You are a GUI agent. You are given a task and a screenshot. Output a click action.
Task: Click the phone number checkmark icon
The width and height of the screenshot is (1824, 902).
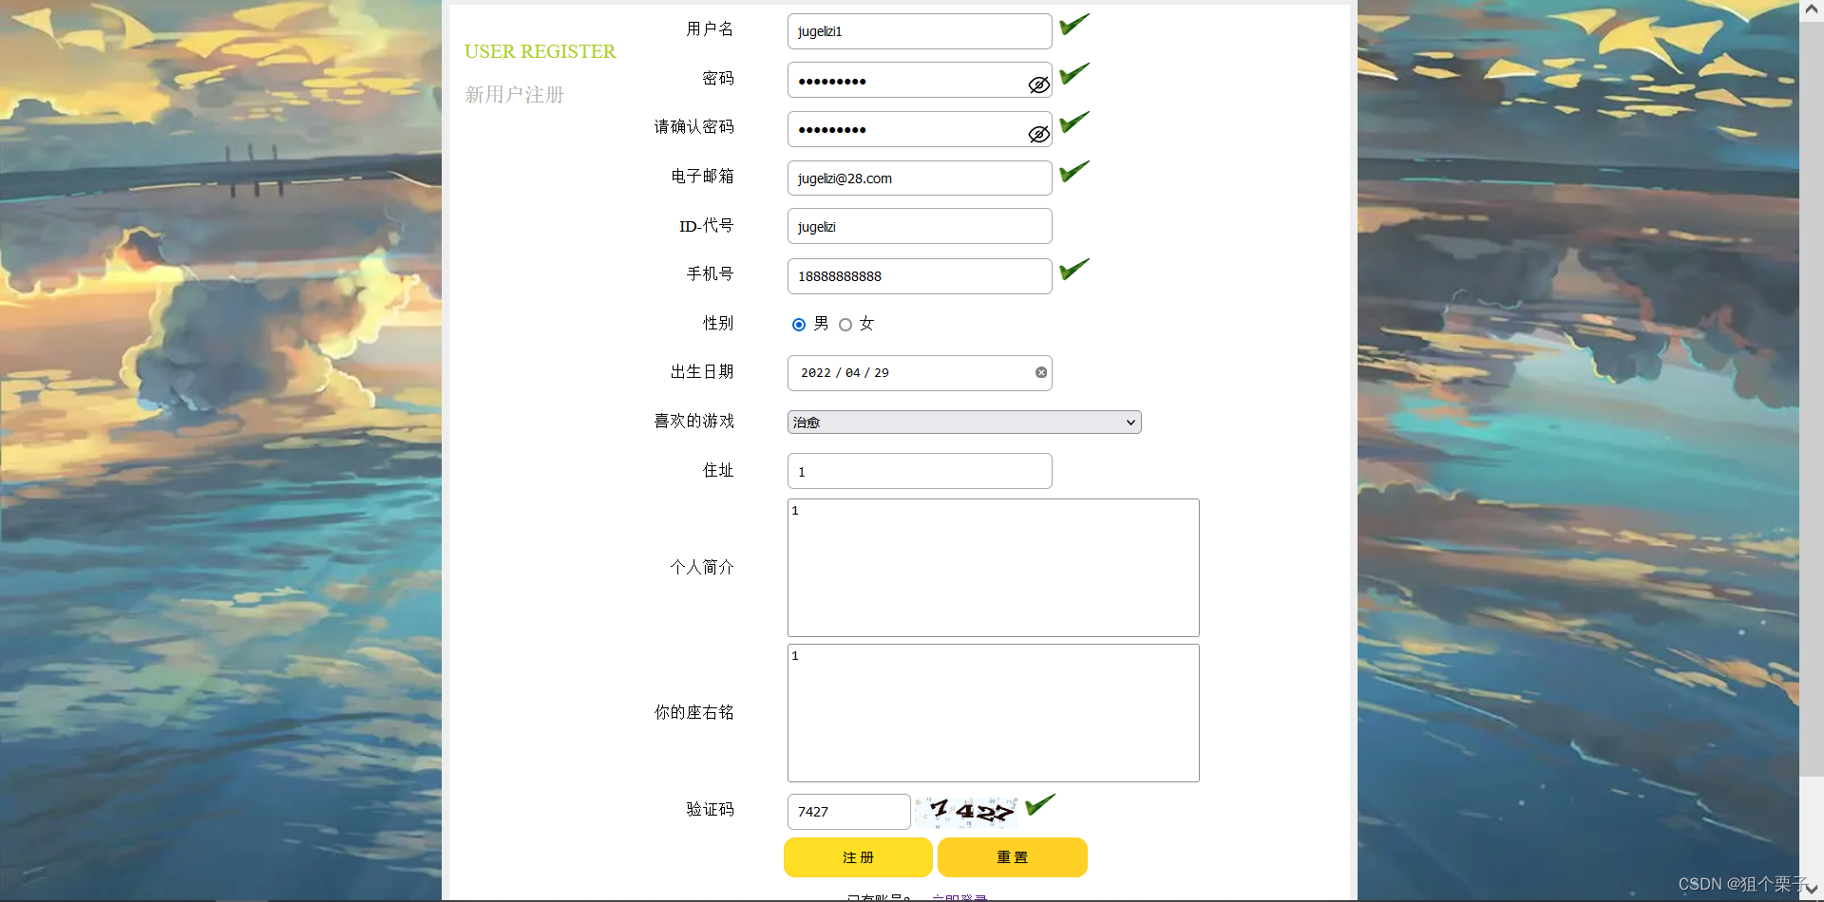point(1073,269)
